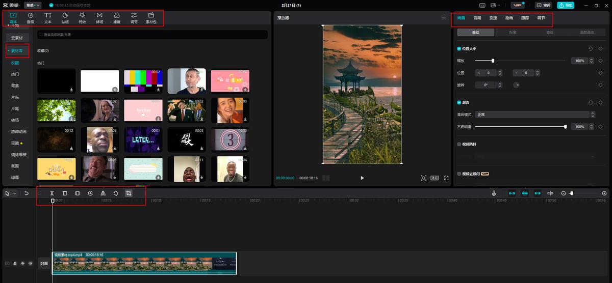Click the crop tool in timeline toolbar
This screenshot has height=283, width=612.
tap(129, 193)
